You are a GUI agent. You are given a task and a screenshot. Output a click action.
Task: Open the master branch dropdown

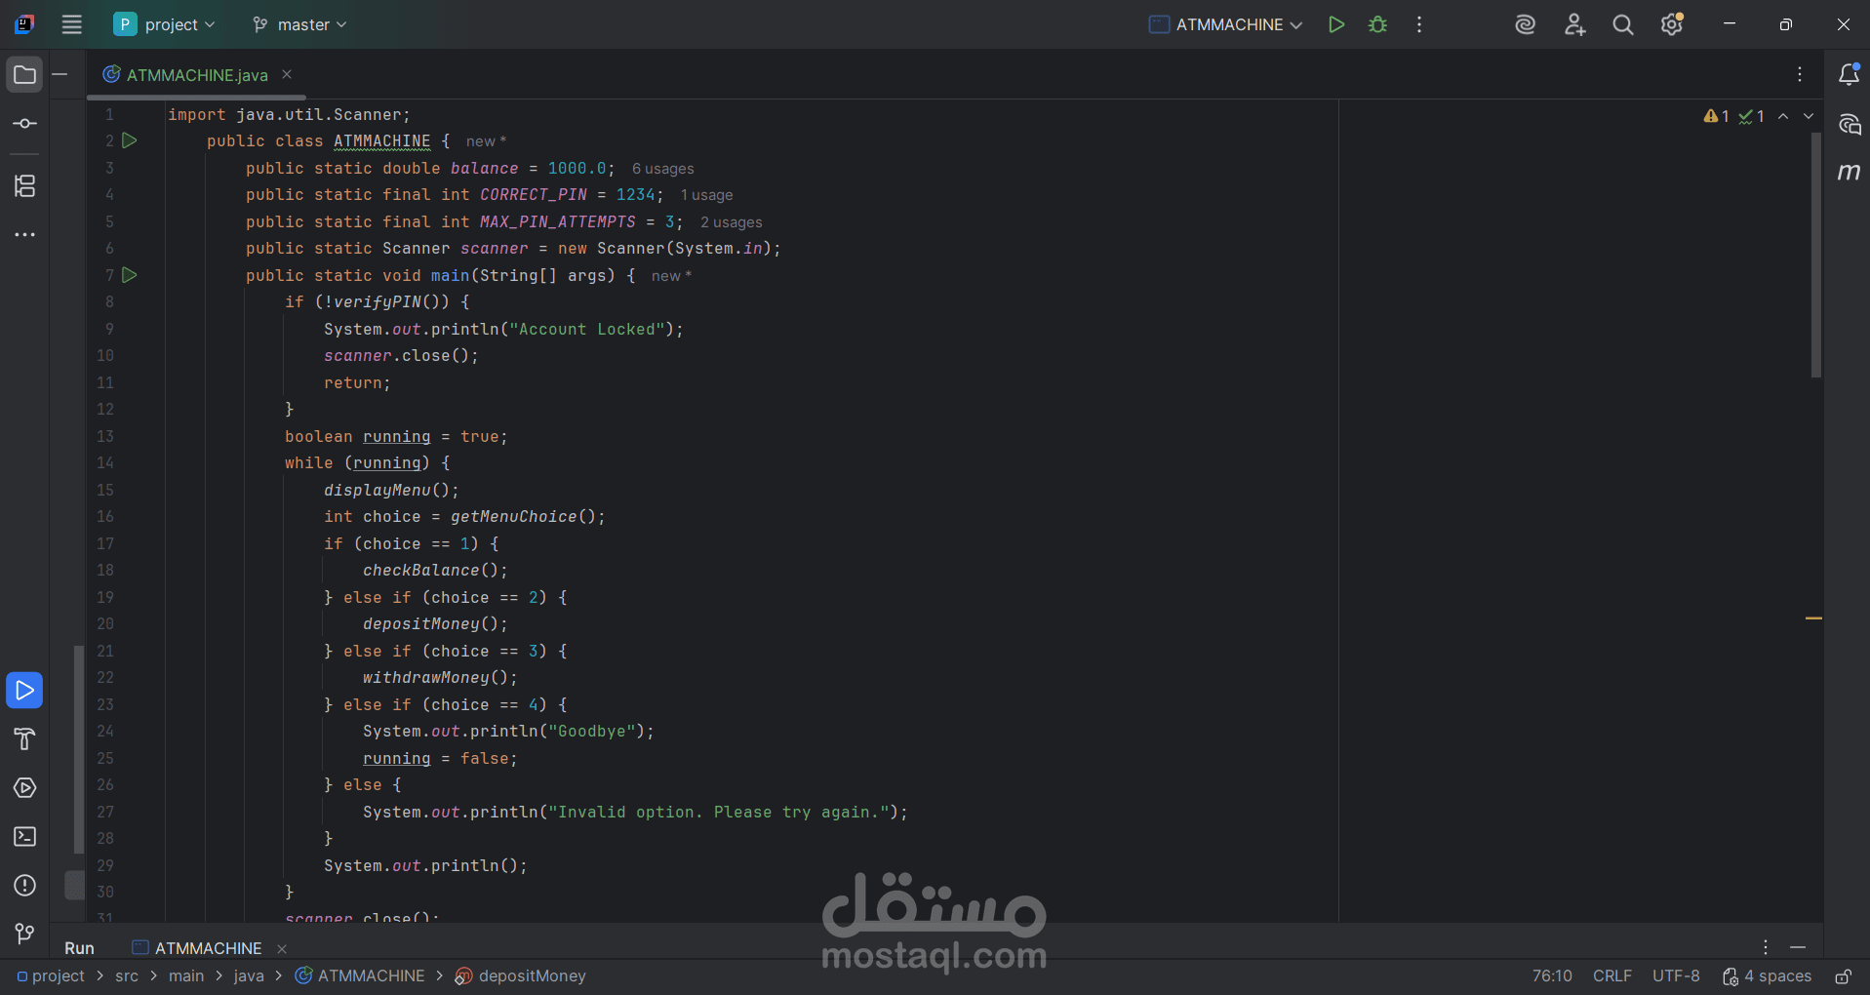pyautogui.click(x=299, y=24)
